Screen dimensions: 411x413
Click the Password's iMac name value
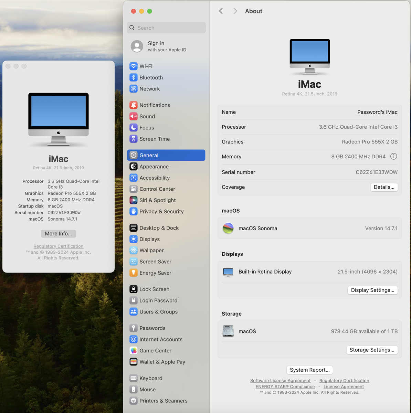pos(377,112)
